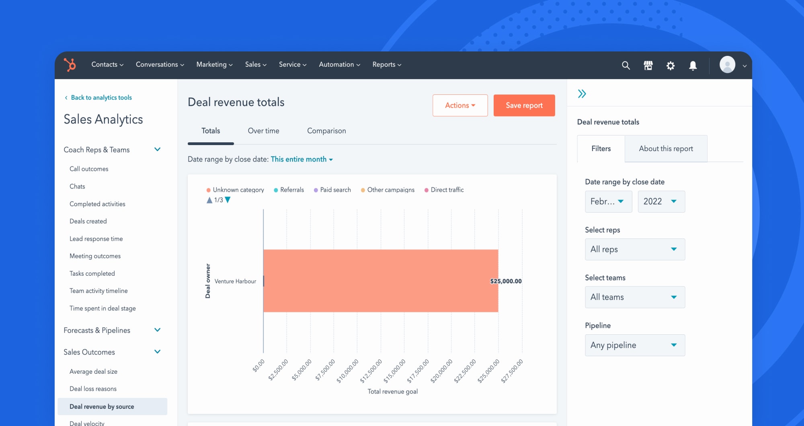Open the 2022 year dropdown
The height and width of the screenshot is (426, 804).
click(x=661, y=201)
